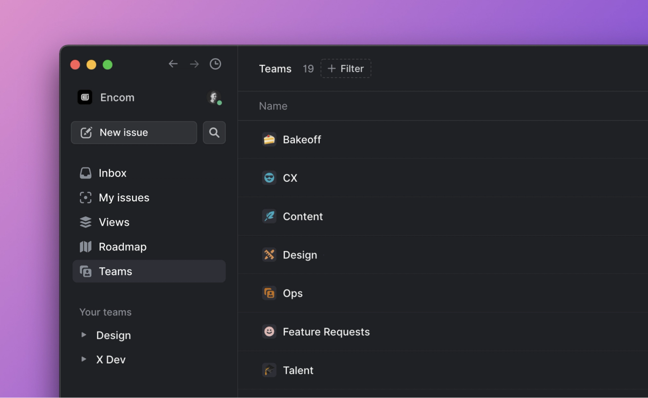Click the Feature Requests smiley icon
Screen dimensions: 648x398
[x=269, y=331]
